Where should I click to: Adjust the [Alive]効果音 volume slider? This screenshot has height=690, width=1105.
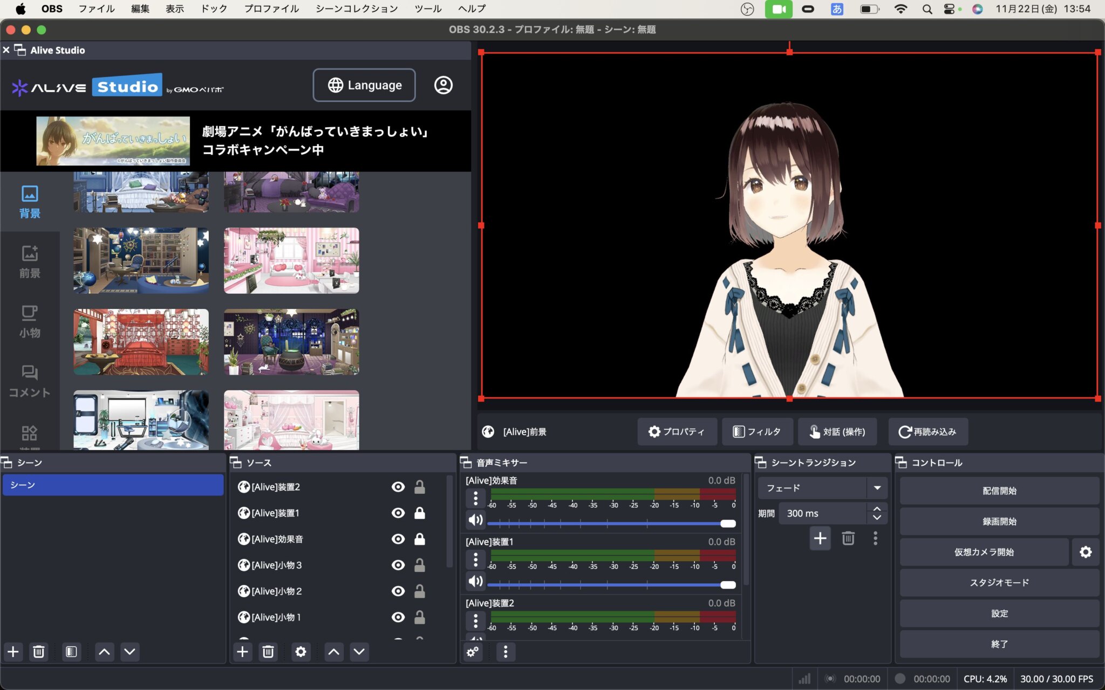point(728,523)
